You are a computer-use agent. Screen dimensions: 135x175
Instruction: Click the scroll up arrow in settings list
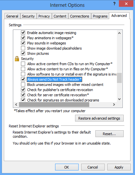[x=119, y=33]
